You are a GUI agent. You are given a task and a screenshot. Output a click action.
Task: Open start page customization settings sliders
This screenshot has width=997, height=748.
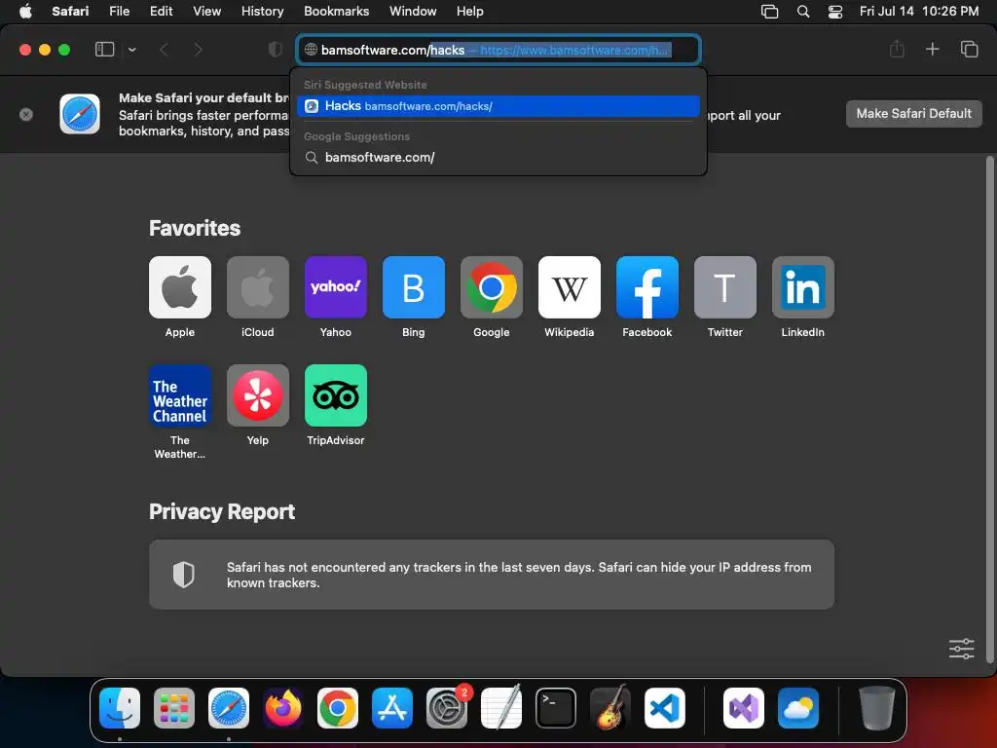(x=961, y=649)
